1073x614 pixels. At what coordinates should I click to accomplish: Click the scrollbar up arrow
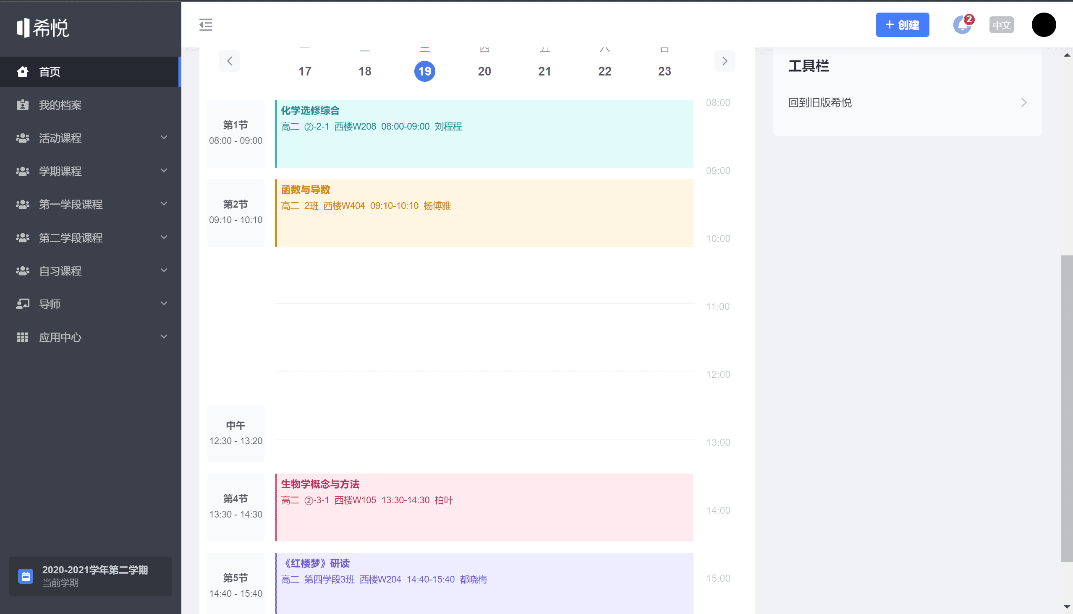pyautogui.click(x=1067, y=55)
